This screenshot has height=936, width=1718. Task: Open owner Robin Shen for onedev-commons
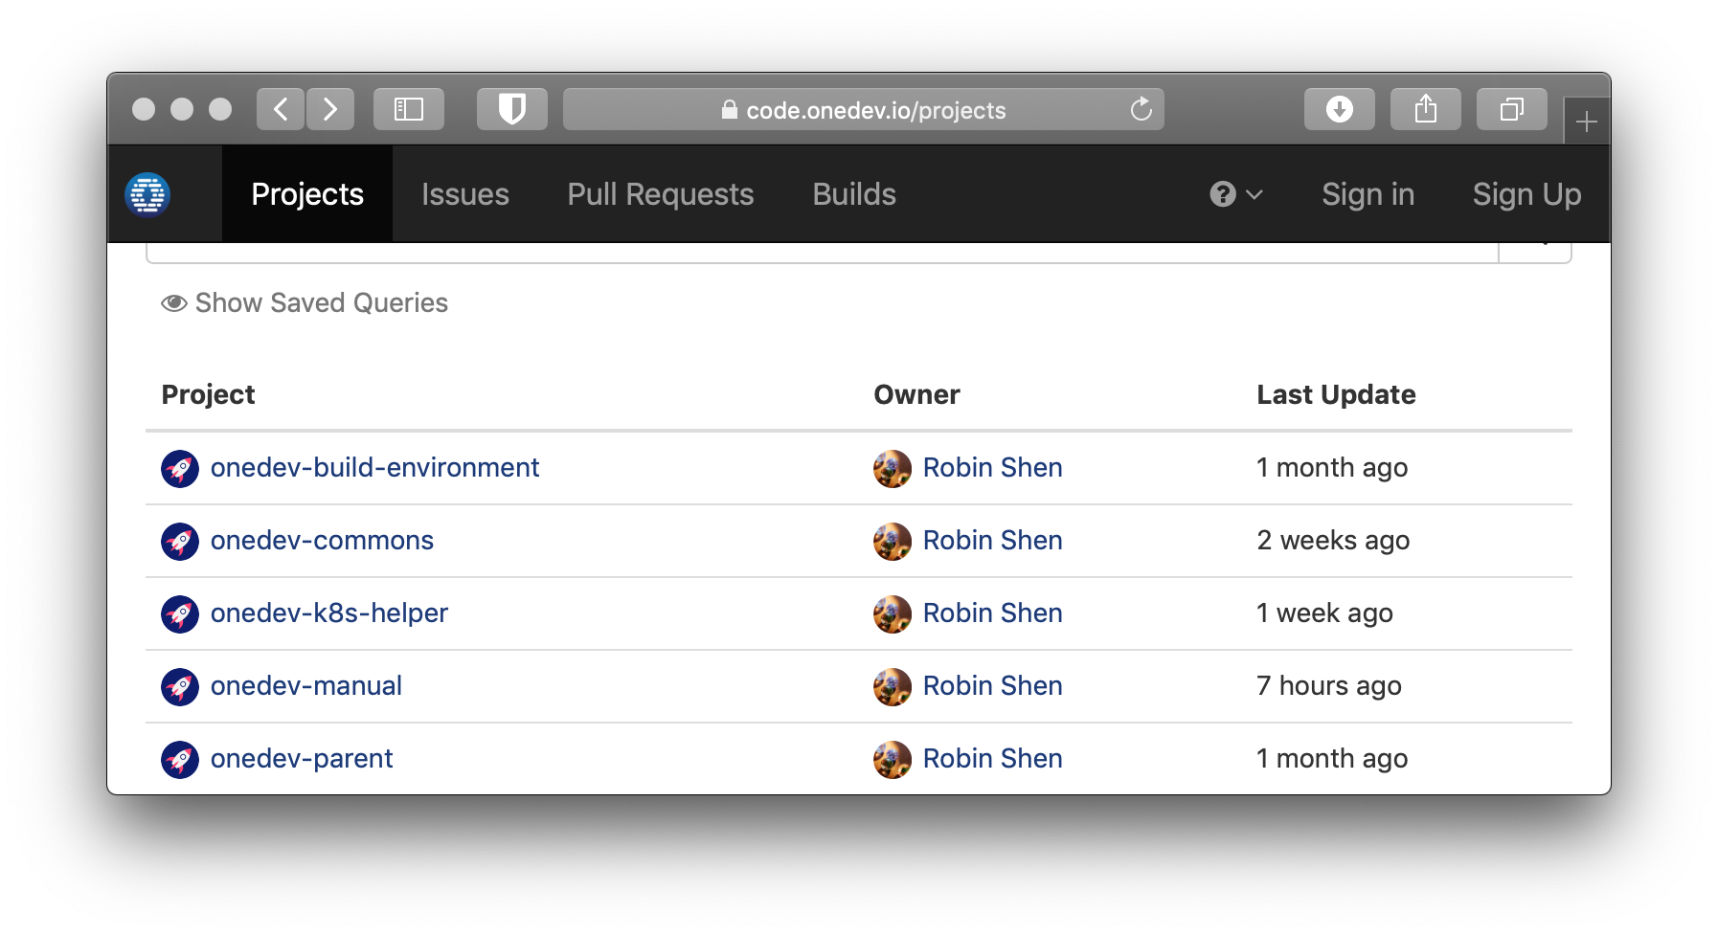[993, 540]
